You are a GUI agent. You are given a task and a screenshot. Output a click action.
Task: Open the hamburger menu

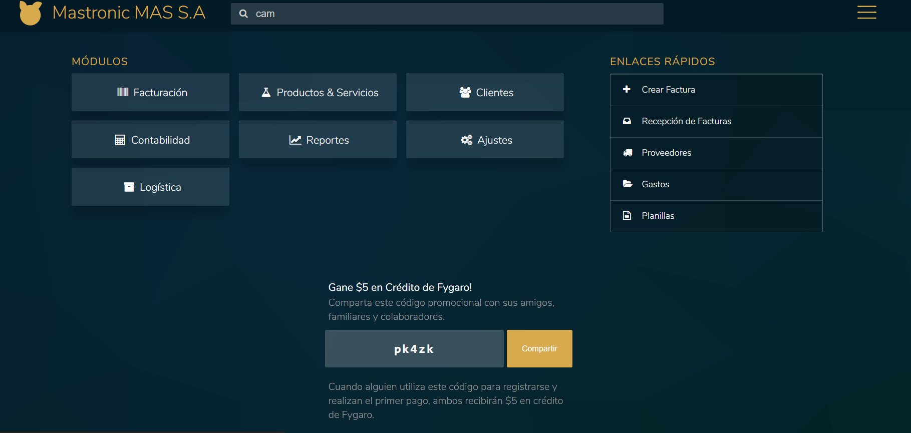866,13
